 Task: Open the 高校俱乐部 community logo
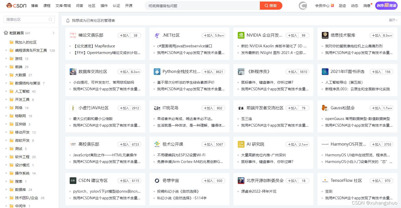pyautogui.click(x=73, y=144)
